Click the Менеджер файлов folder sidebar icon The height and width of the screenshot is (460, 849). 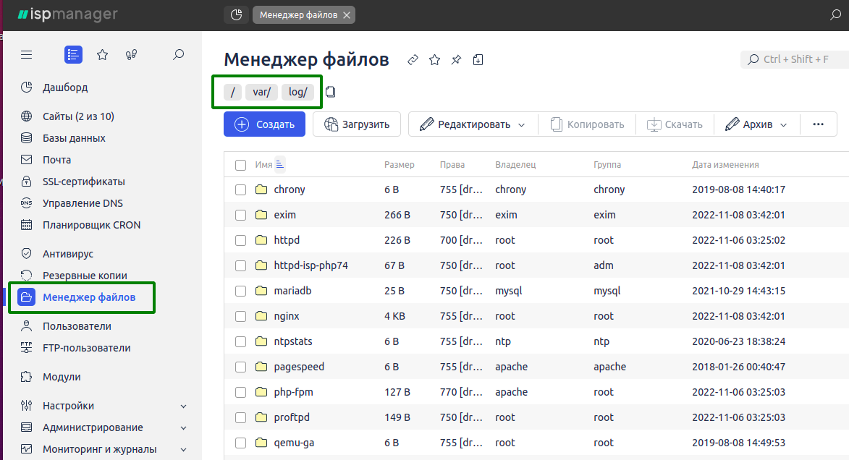click(x=27, y=297)
